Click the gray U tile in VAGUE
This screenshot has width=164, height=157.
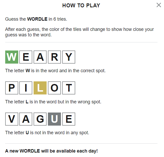[54, 119]
